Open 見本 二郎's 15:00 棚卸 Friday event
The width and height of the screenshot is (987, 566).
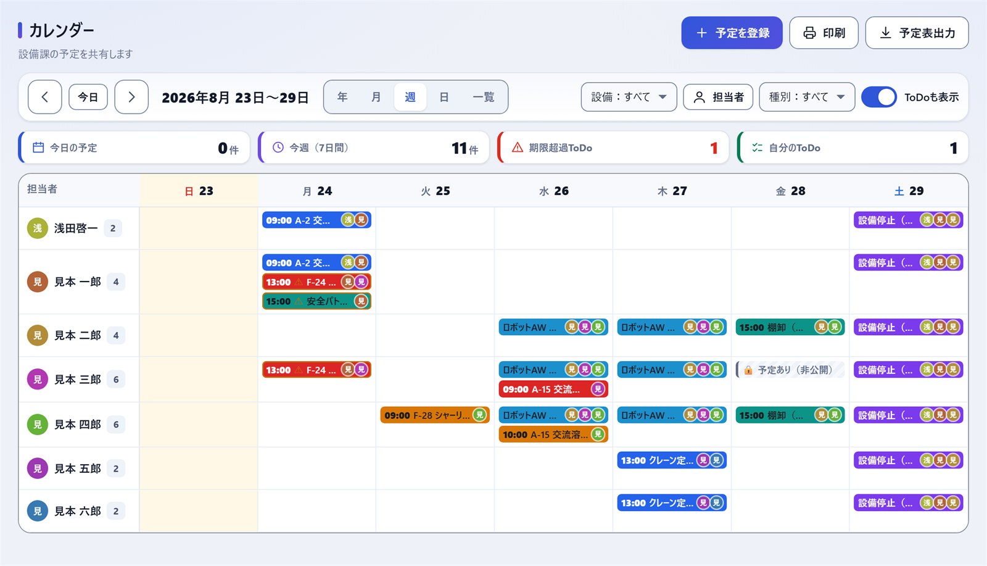(790, 327)
